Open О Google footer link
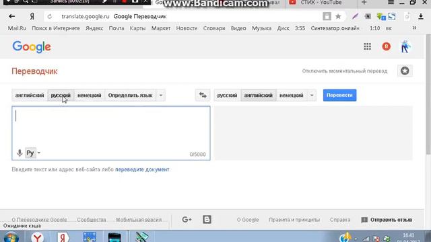The width and height of the screenshot is (431, 242). 248,220
